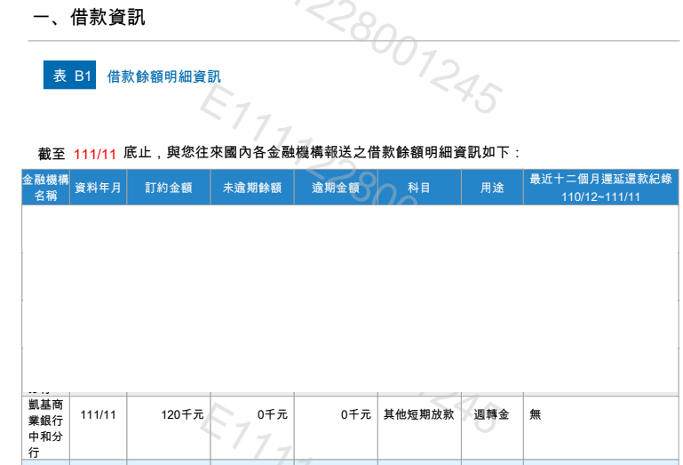The width and height of the screenshot is (683, 465).
Task: Click the 用途 column header
Action: tap(491, 188)
